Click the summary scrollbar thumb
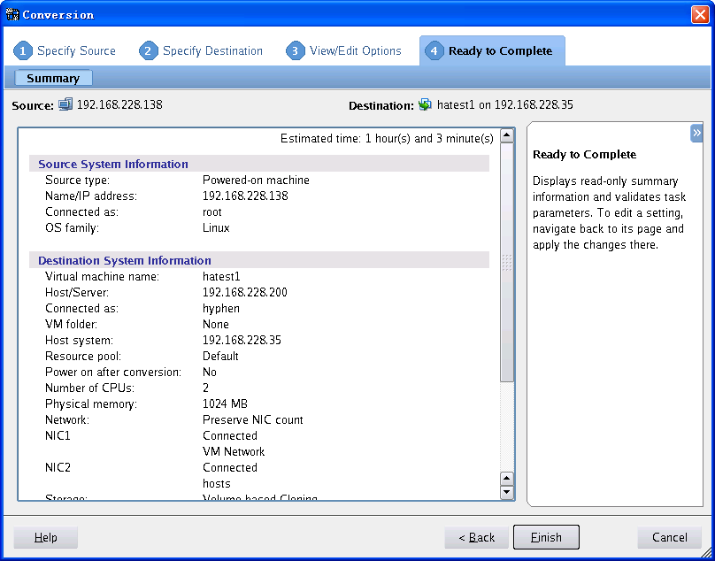This screenshot has height=561, width=715. coord(507,262)
